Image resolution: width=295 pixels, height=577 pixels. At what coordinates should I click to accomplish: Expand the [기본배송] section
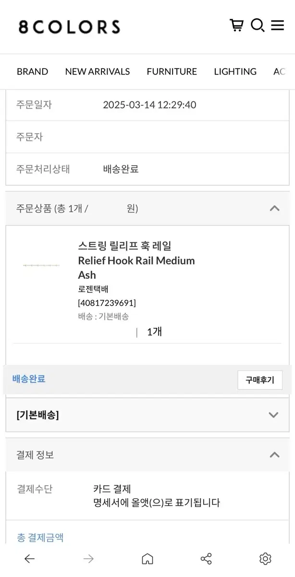pyautogui.click(x=273, y=415)
